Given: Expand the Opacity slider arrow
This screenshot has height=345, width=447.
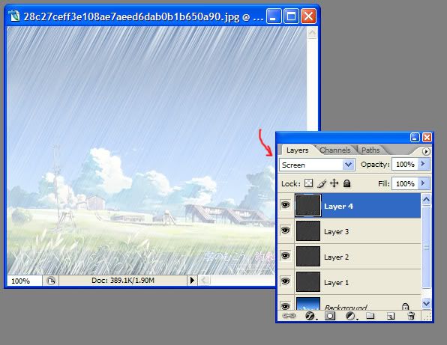Looking at the screenshot, I should click(424, 164).
